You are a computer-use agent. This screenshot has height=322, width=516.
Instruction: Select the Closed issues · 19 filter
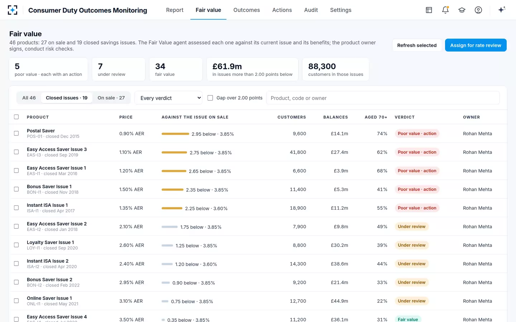(x=67, y=98)
